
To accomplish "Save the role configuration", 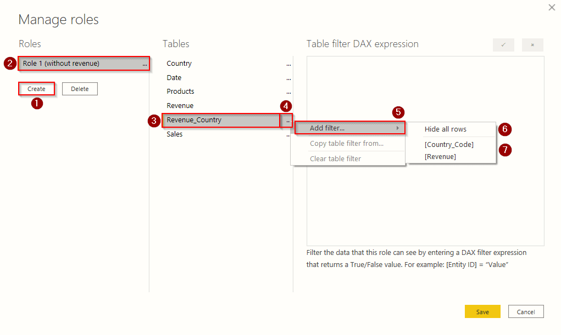I will tap(482, 311).
